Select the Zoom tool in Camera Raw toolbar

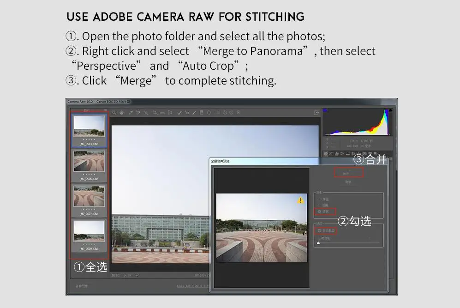pos(114,113)
